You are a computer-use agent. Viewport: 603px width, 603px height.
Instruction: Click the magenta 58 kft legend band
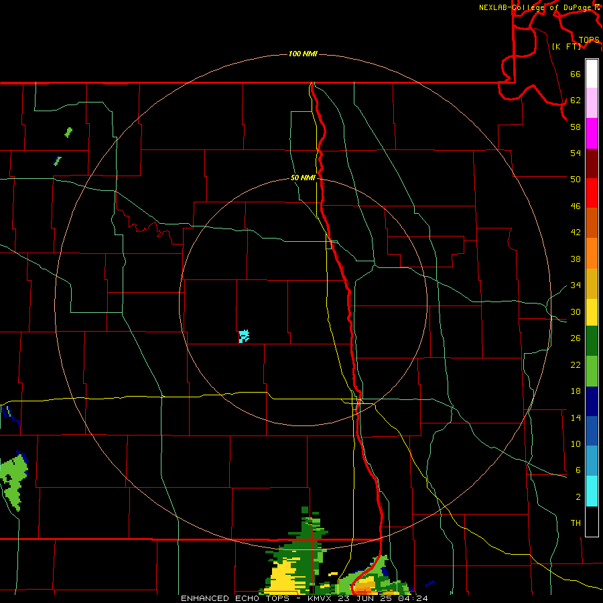tap(592, 133)
